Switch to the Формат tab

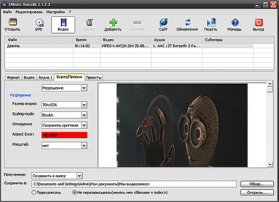click(13, 77)
